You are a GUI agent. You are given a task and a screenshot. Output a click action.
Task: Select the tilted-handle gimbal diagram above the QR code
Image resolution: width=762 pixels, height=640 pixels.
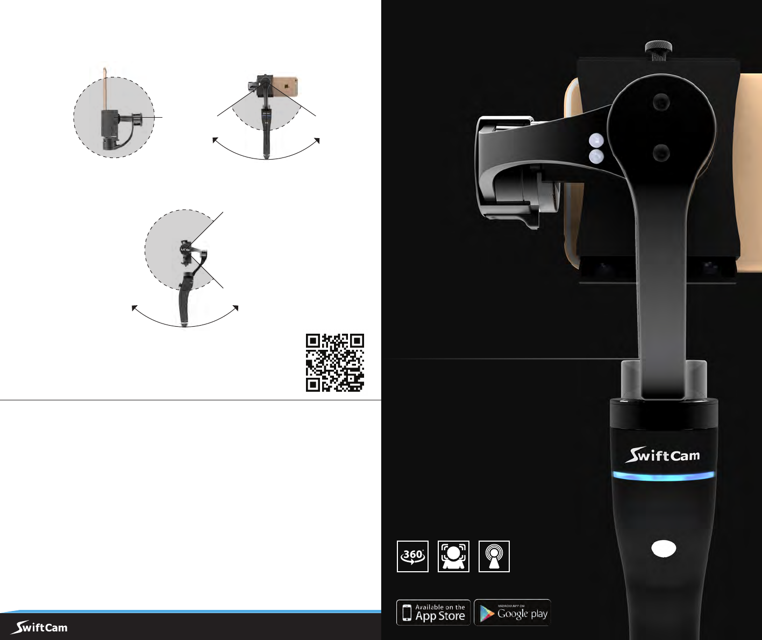(185, 268)
